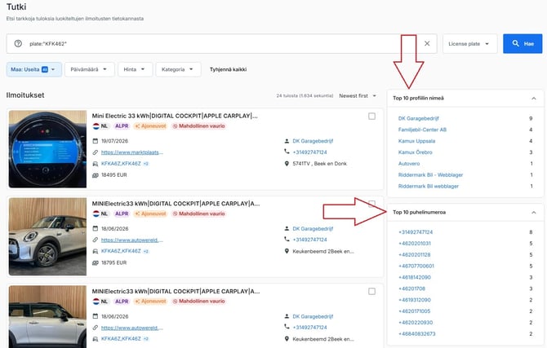The width and height of the screenshot is (547, 348).
Task: Click NL flag icon on second listing
Action: [96, 214]
